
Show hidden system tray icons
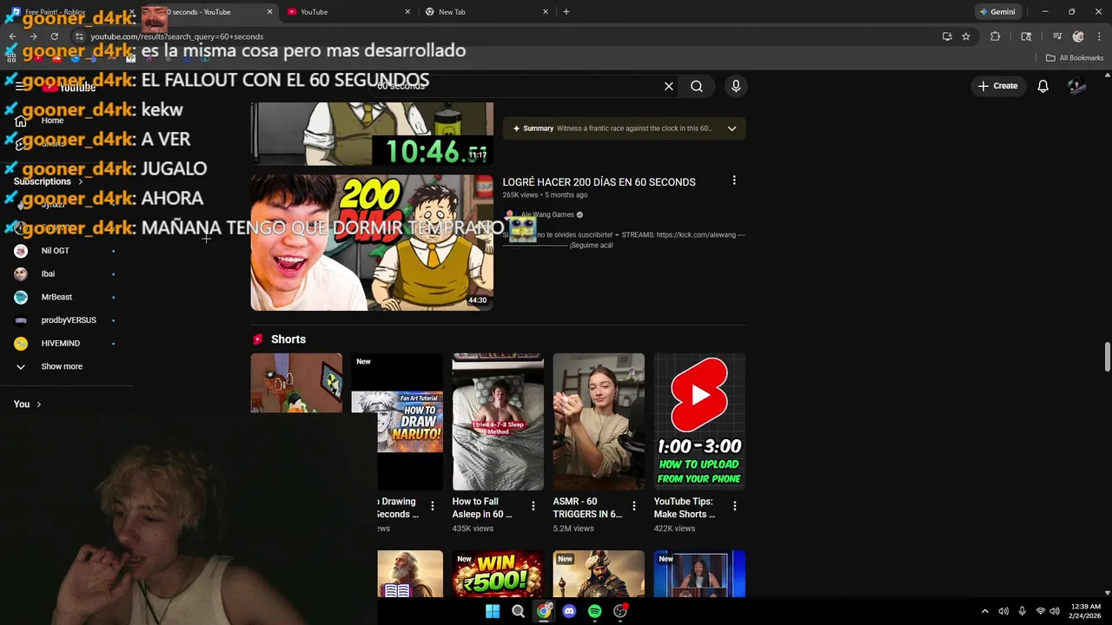click(x=985, y=611)
